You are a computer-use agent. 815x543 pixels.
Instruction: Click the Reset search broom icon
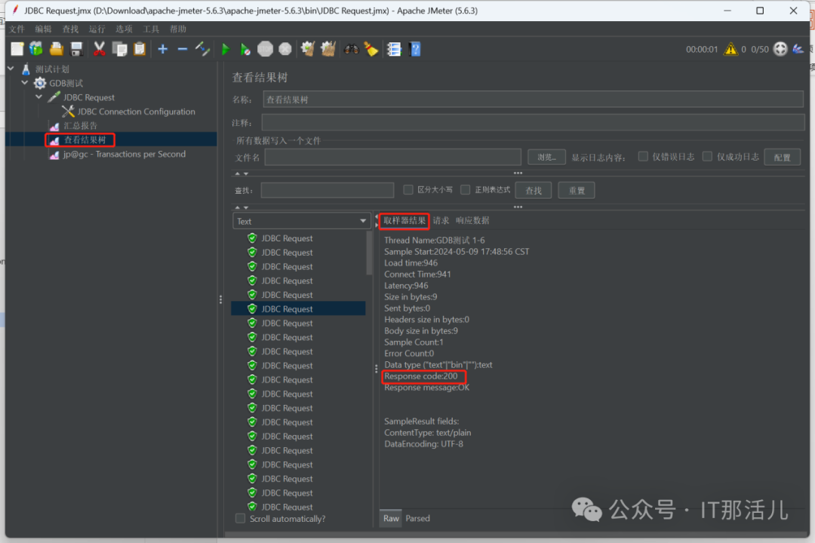[371, 49]
